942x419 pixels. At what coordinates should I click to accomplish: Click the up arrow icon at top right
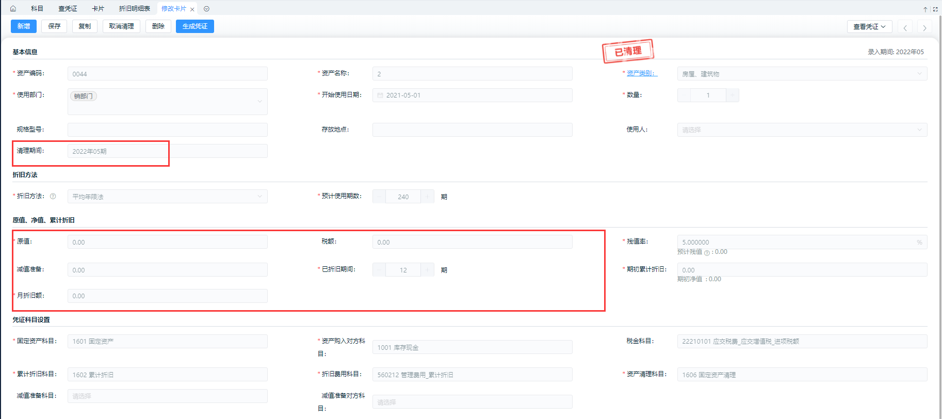coord(925,9)
